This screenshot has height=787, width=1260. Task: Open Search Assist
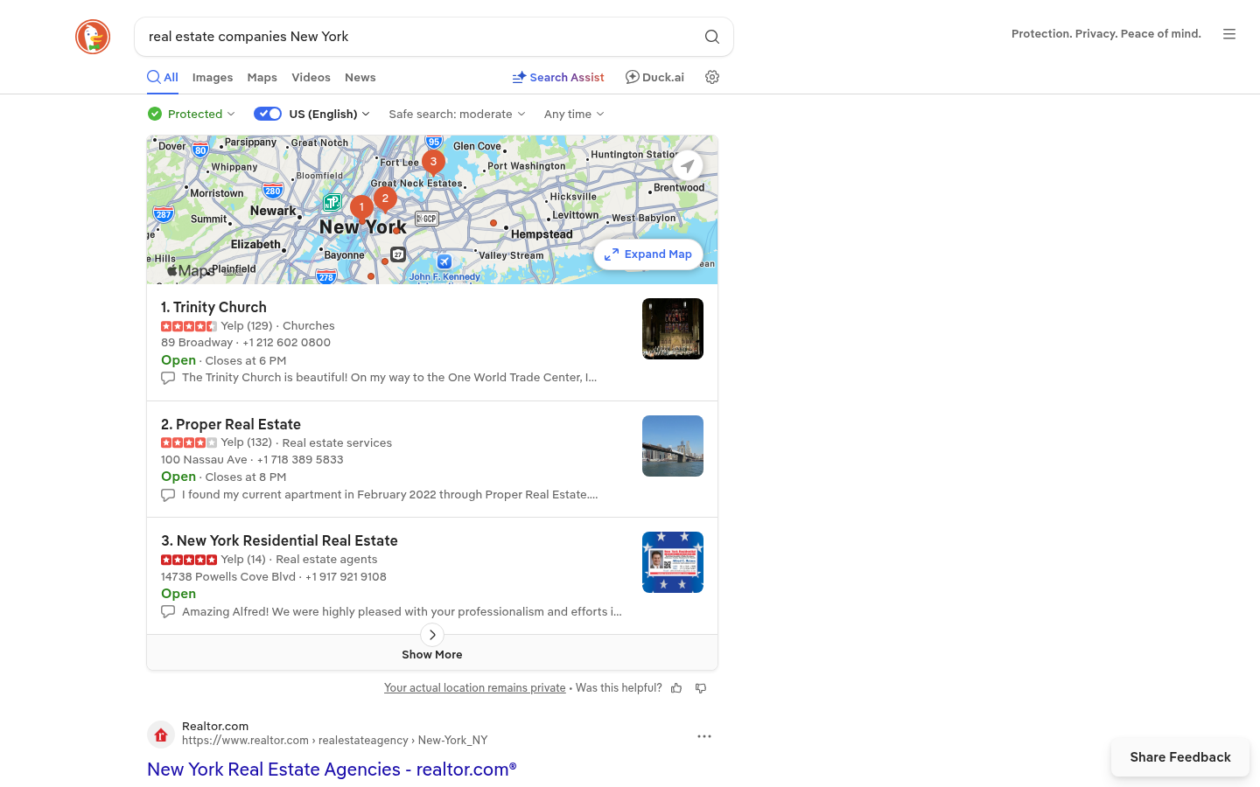tap(558, 77)
